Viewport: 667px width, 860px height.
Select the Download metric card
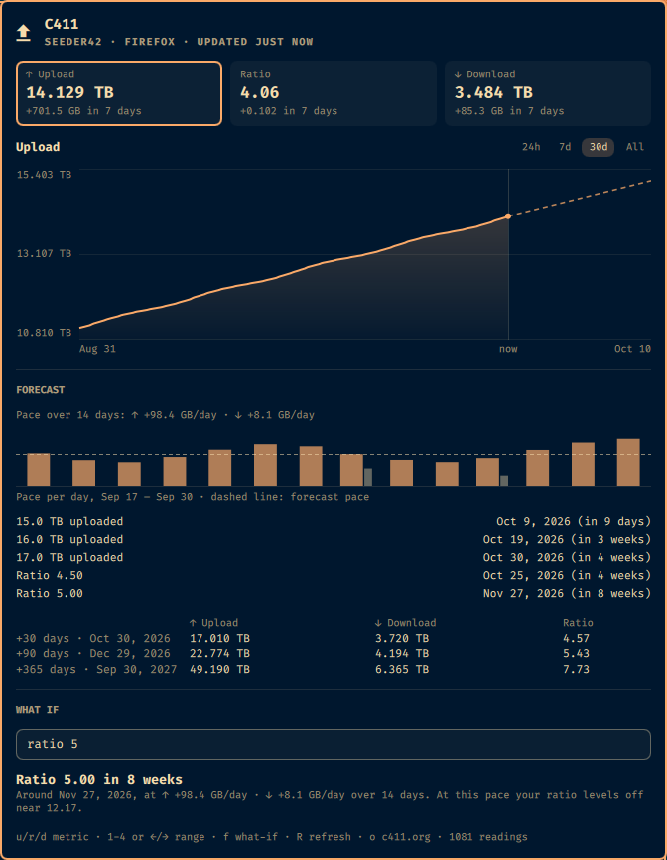[548, 93]
